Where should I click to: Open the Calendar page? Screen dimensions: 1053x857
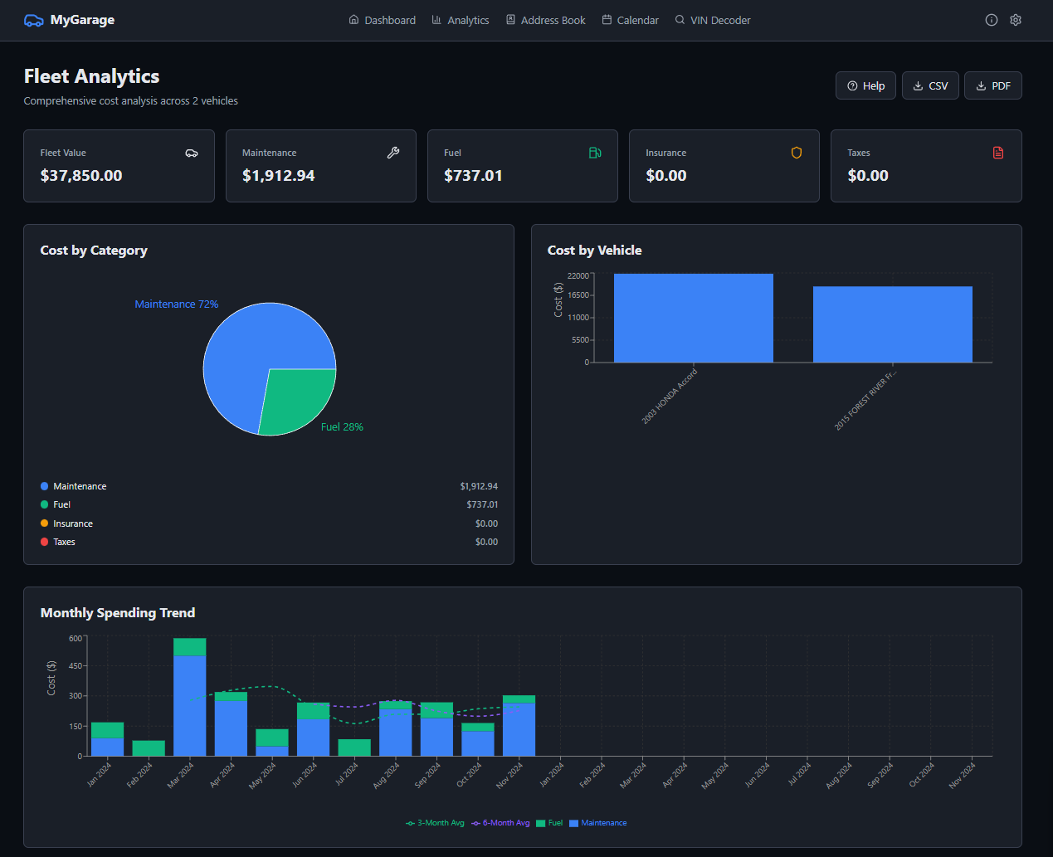click(631, 20)
